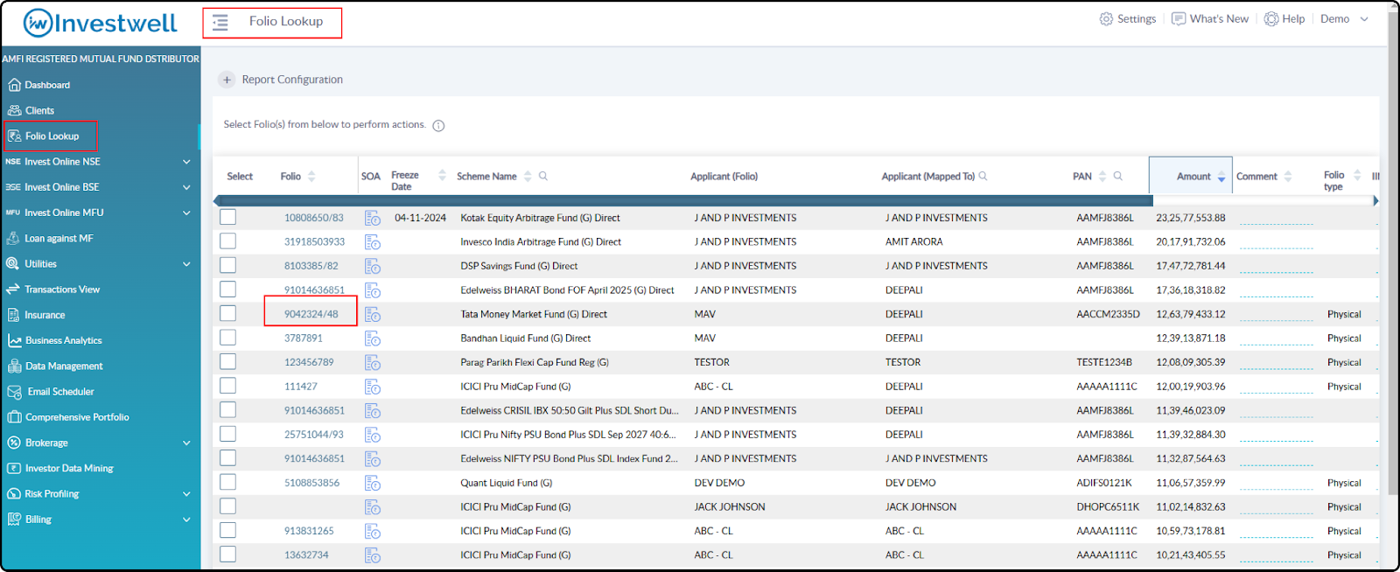Expand Invest Online NSE menu
This screenshot has width=1400, height=572.
tap(186, 162)
